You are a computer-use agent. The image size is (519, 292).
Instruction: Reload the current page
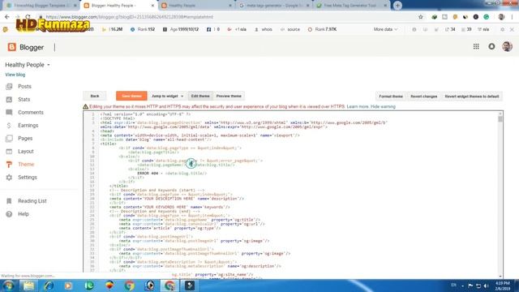click(28, 17)
